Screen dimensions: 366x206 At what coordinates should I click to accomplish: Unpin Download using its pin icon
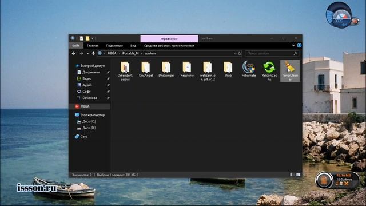pyautogui.click(x=108, y=98)
